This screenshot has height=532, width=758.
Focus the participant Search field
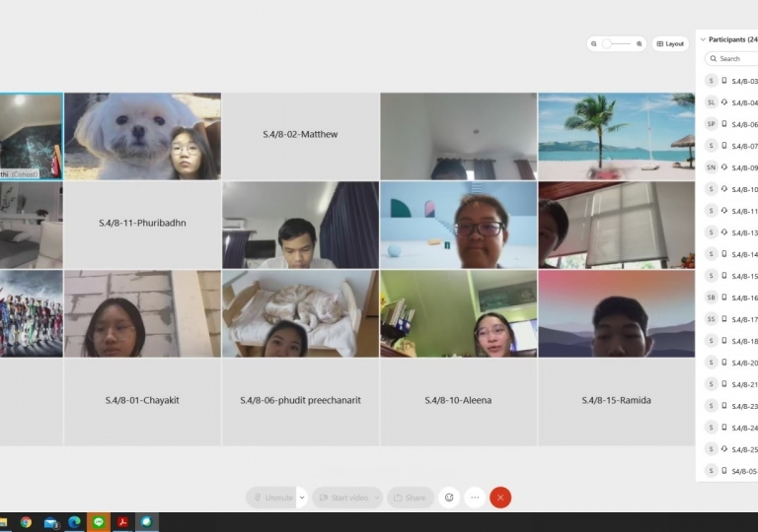click(732, 58)
